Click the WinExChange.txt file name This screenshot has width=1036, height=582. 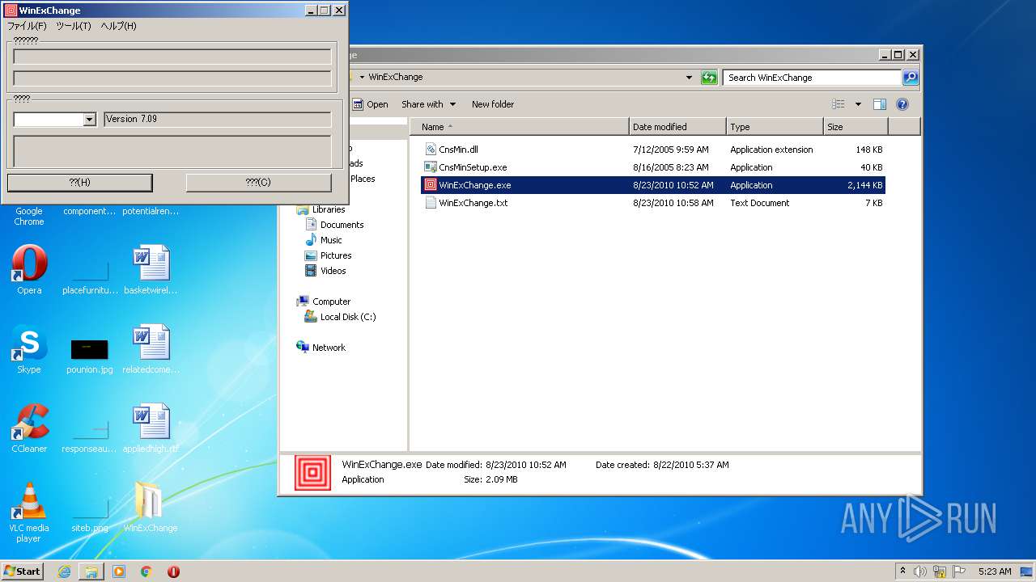click(x=473, y=203)
